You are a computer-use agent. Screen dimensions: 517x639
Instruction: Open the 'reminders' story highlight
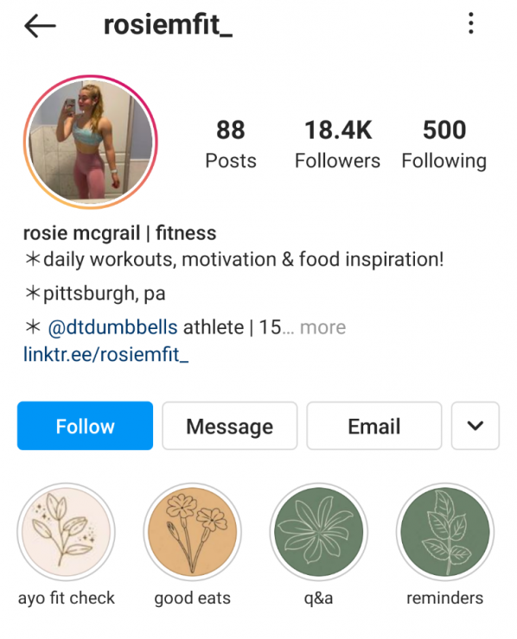tap(444, 532)
